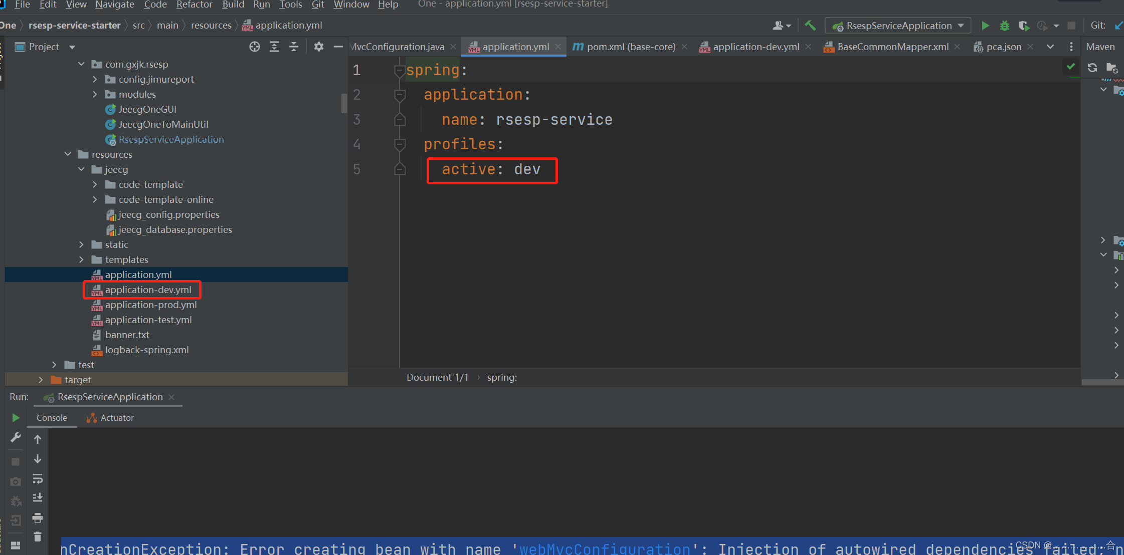Collapse all nodes in Project panel
The width and height of the screenshot is (1124, 555).
tap(294, 47)
